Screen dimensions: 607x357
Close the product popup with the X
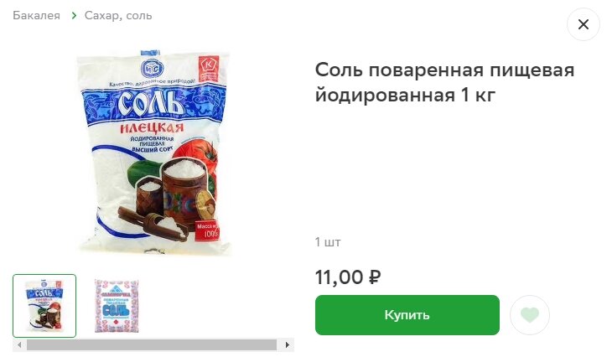coord(583,24)
